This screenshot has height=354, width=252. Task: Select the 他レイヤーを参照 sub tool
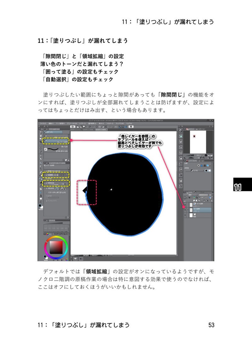(x=56, y=141)
